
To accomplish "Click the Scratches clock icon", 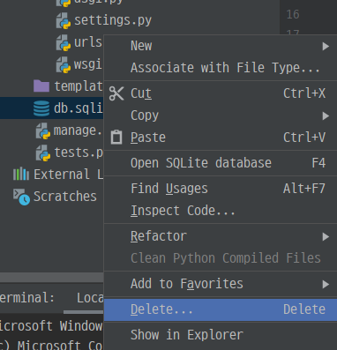I will pos(21,197).
